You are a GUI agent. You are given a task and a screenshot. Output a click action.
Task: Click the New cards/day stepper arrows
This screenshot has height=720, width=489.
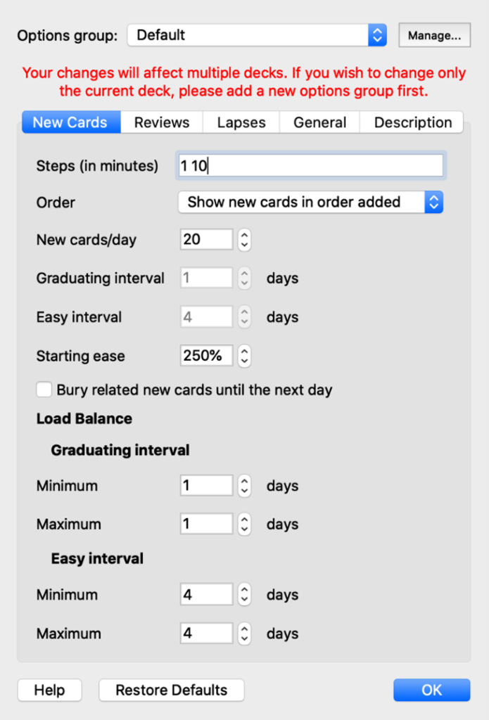coord(244,240)
